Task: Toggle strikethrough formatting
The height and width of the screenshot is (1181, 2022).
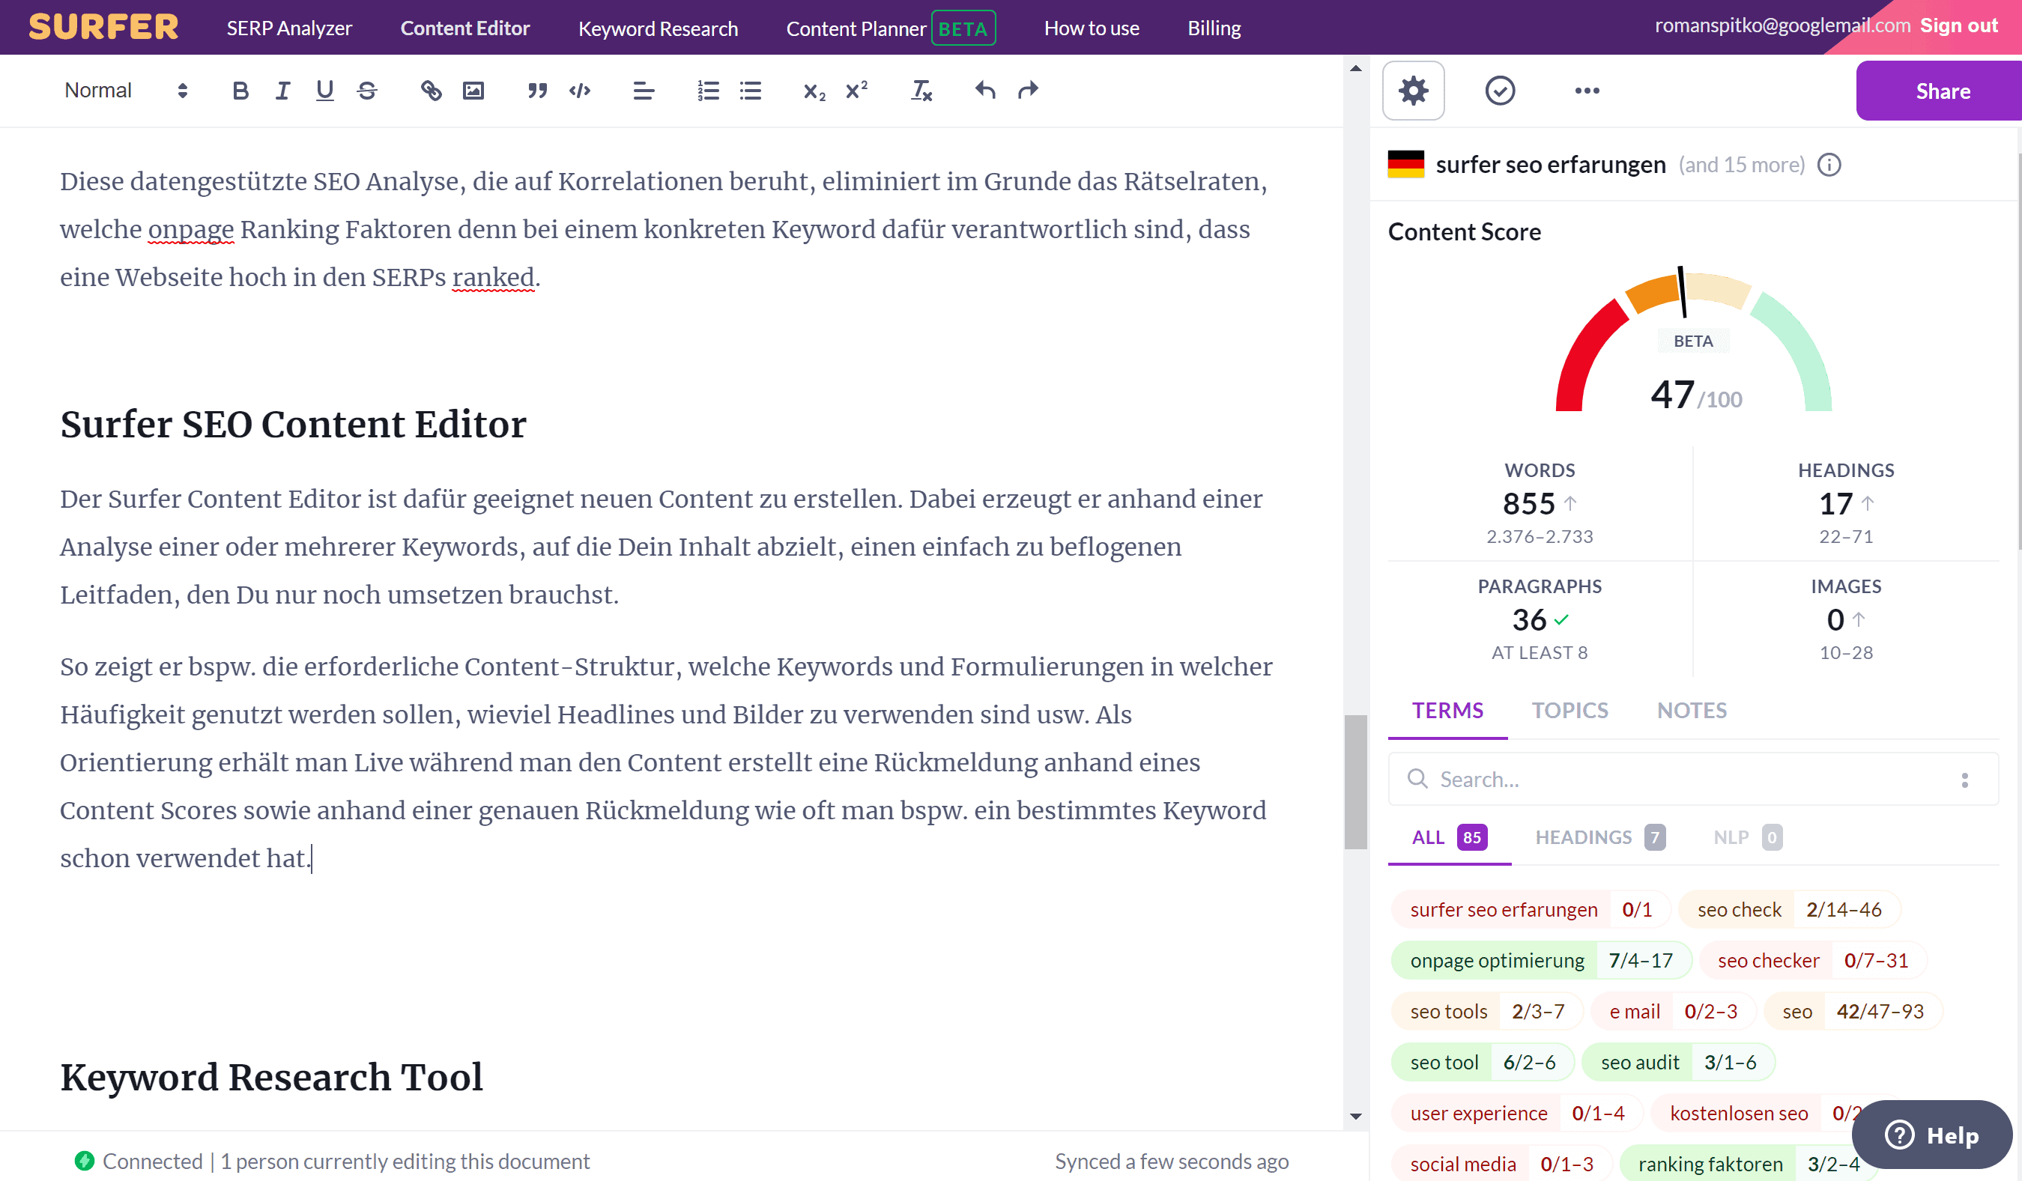Action: pos(366,91)
